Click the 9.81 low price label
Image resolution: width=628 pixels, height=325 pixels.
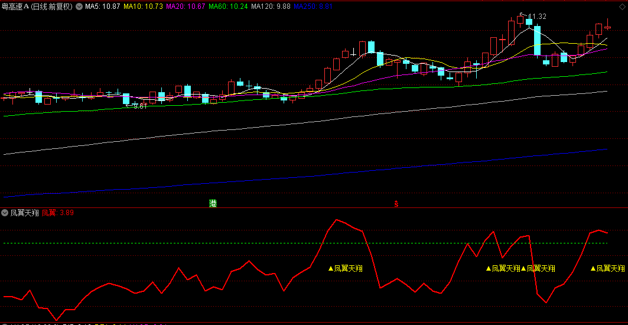pos(141,106)
